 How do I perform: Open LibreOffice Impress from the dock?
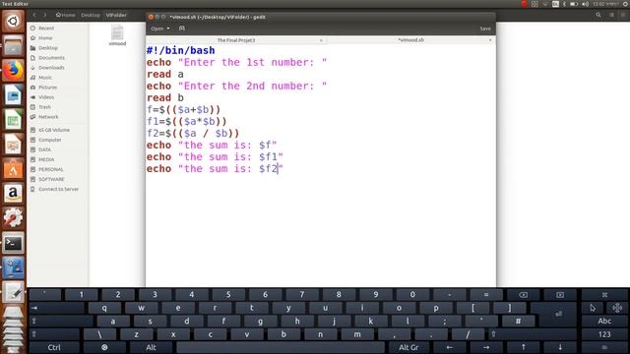pos(13,145)
